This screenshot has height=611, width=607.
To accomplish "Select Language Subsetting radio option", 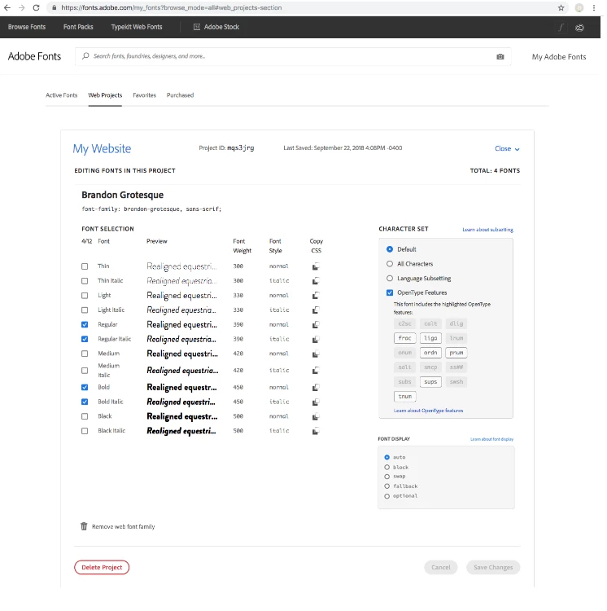I will 390,279.
